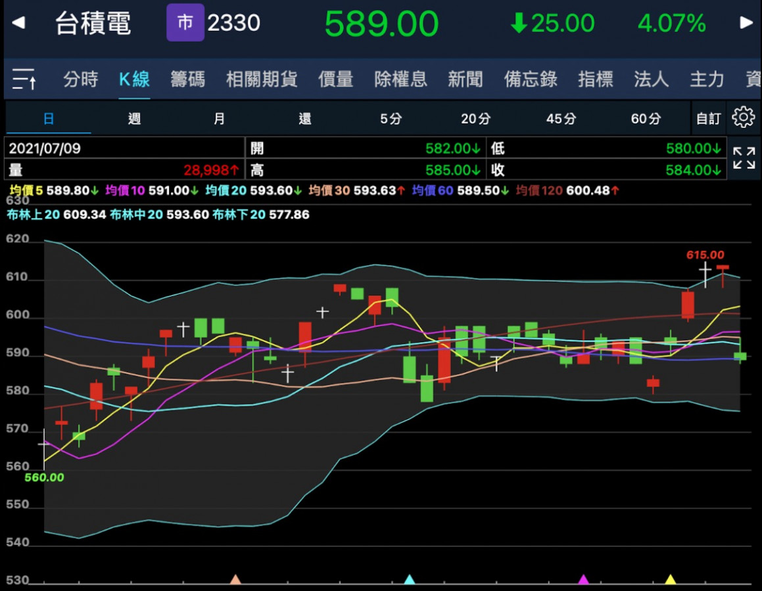Viewport: 762px width, 591px height.
Task: Go to the previous stock with left arrow
Action: (x=18, y=23)
